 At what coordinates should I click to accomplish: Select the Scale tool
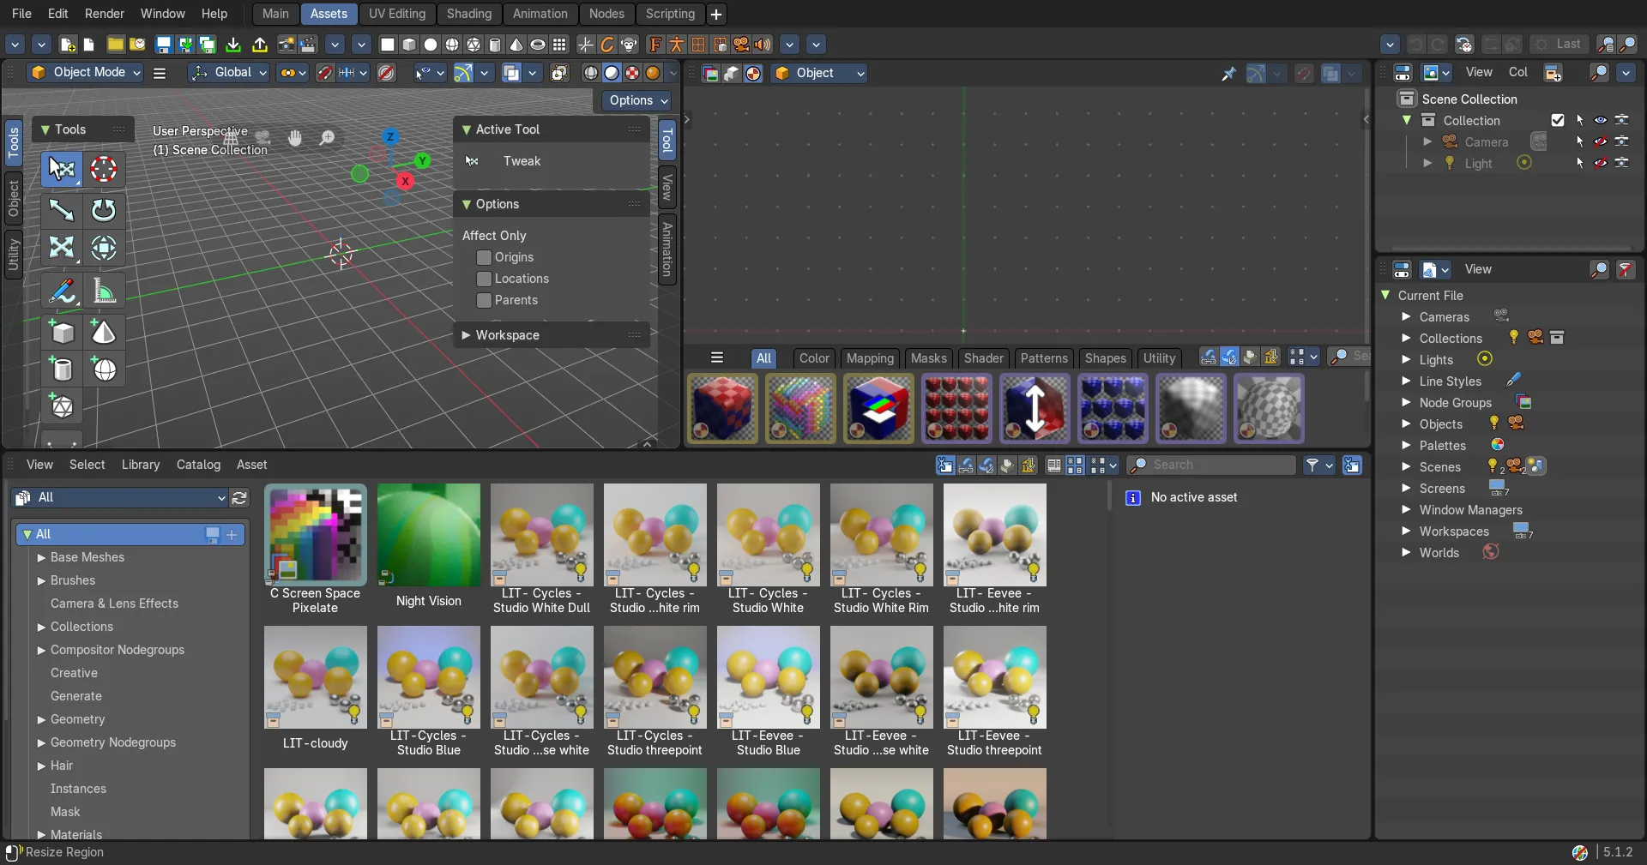(x=62, y=248)
